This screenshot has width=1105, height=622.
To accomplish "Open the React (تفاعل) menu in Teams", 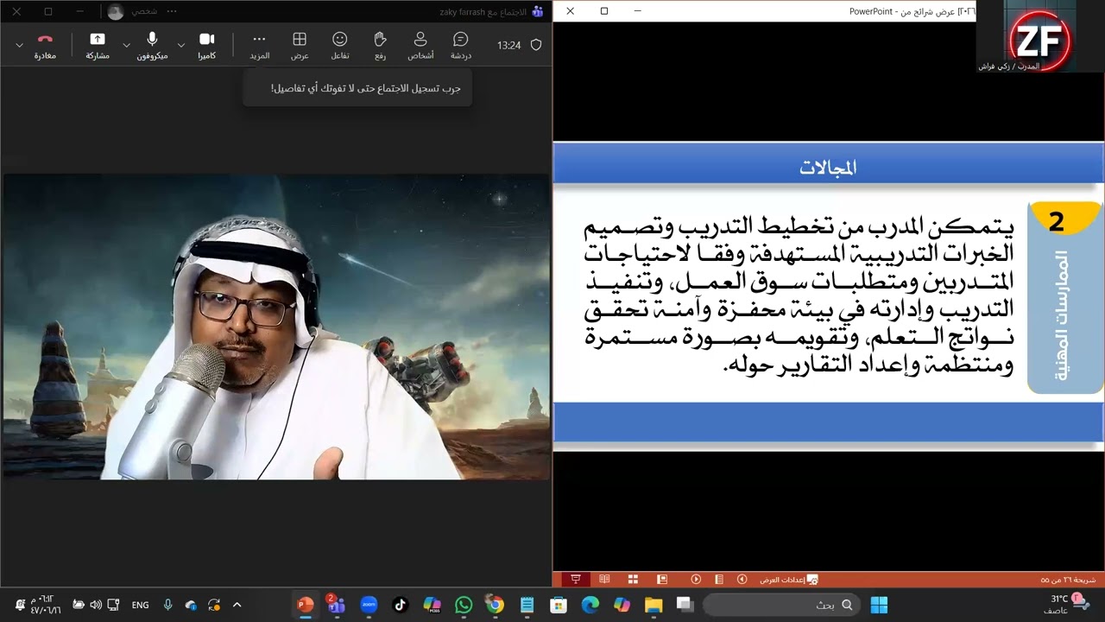I will click(340, 45).
